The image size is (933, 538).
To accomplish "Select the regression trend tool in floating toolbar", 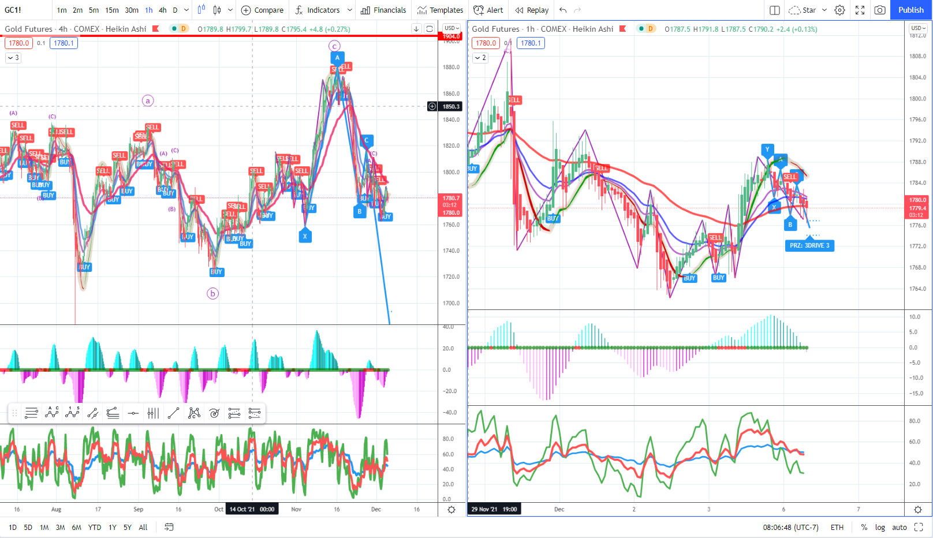I will pyautogui.click(x=113, y=413).
